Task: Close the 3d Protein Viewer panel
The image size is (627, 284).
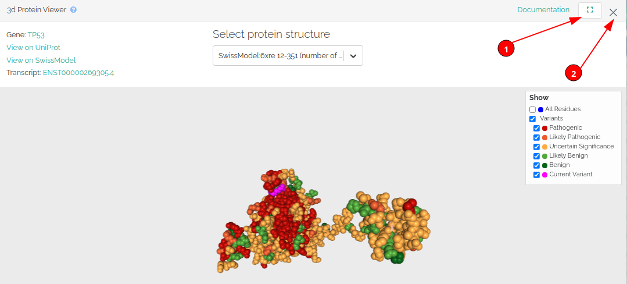Action: click(614, 12)
